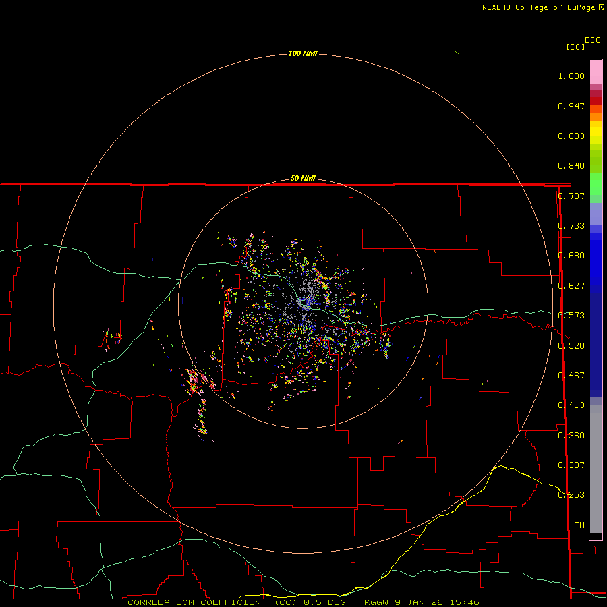
Task: Click the 0.360 scale value
Action: click(x=571, y=436)
